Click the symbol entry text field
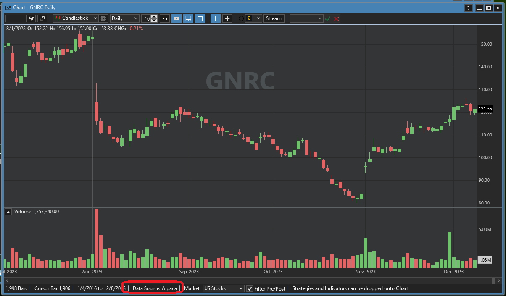This screenshot has width=506, height=296. coord(16,18)
